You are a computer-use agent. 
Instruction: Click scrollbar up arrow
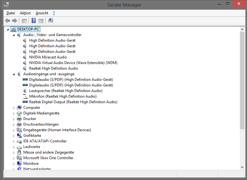point(242,29)
